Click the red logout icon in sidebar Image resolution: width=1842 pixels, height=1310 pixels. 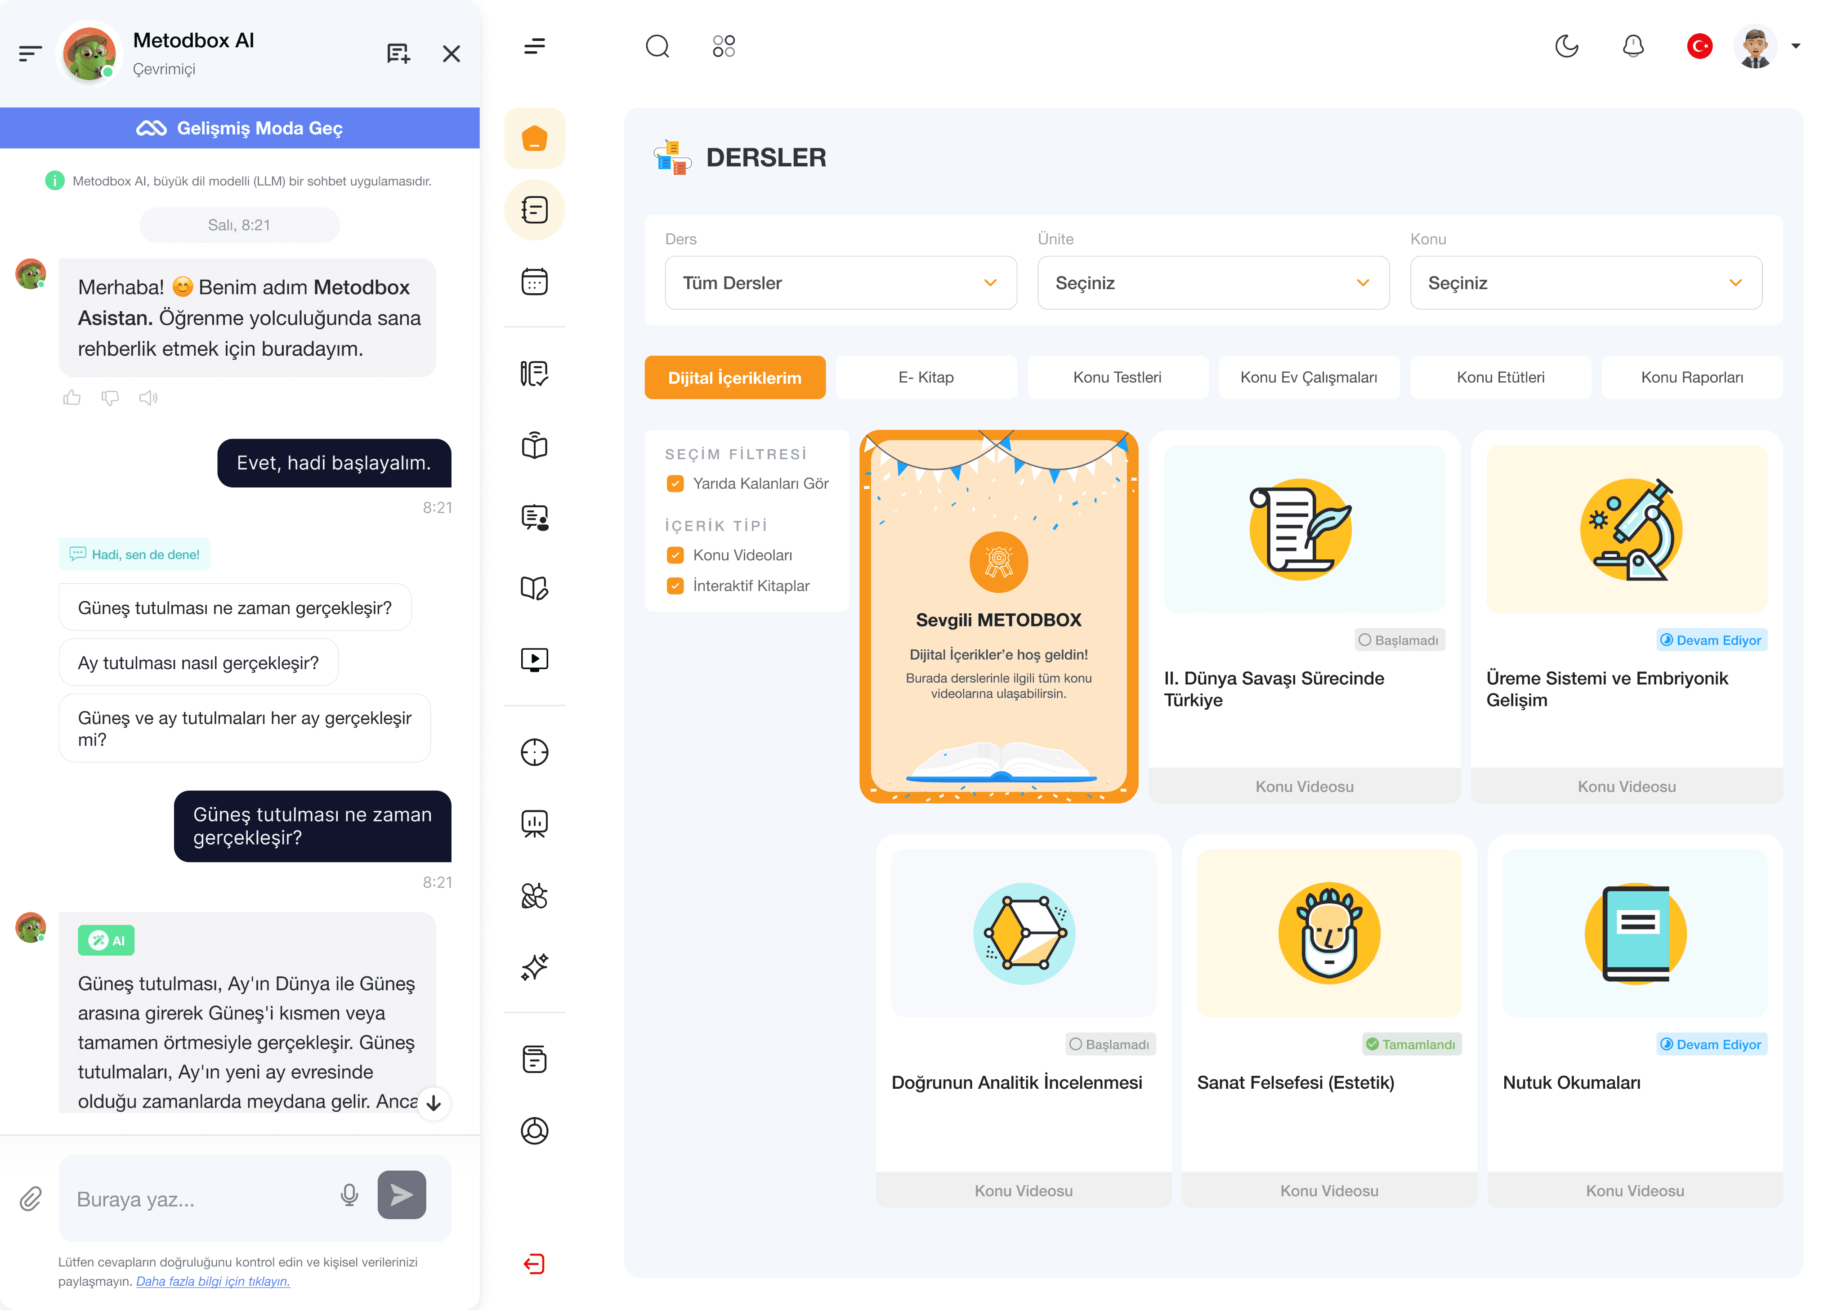click(x=534, y=1263)
